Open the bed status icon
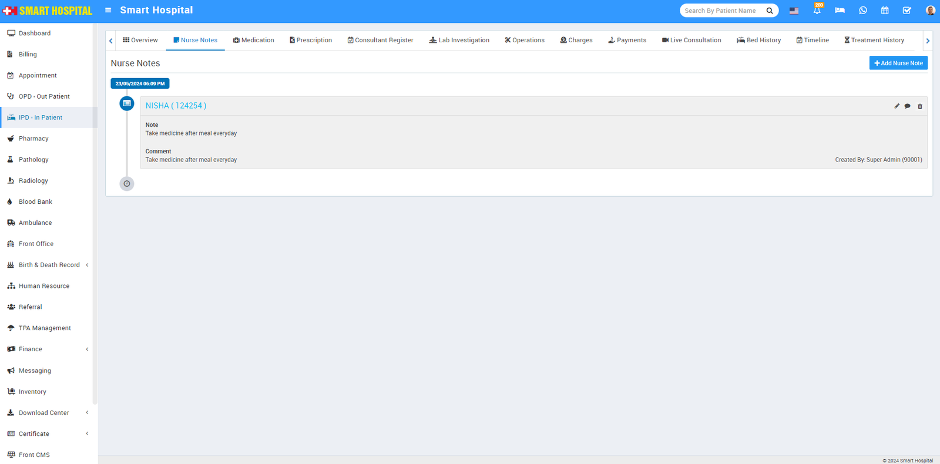Screen dimensions: 940x464 [x=840, y=11]
